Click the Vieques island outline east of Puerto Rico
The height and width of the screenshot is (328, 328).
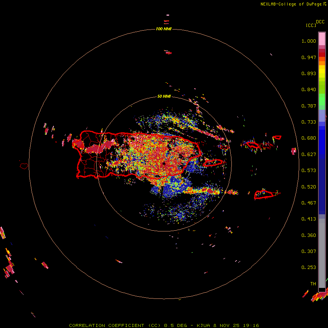213,163
